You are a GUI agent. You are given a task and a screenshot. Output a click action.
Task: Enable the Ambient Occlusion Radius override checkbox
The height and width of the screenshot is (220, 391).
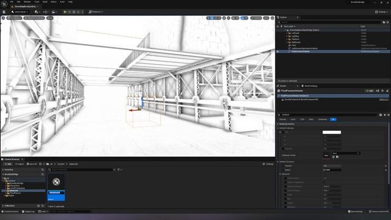283,170
